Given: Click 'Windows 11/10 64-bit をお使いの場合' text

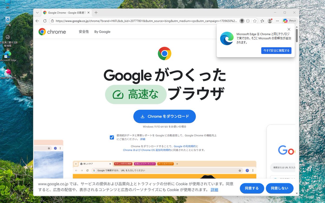Looking at the screenshot, I should 164,127.
